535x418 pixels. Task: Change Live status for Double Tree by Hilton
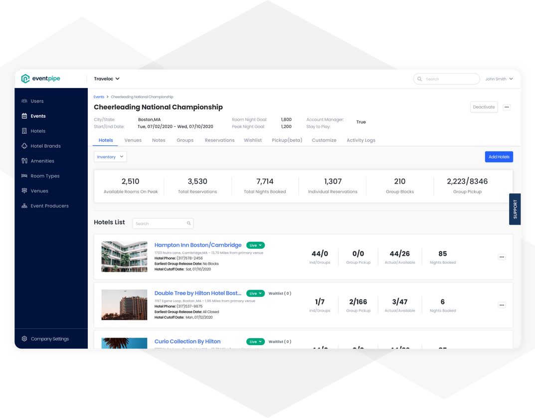[256, 294]
